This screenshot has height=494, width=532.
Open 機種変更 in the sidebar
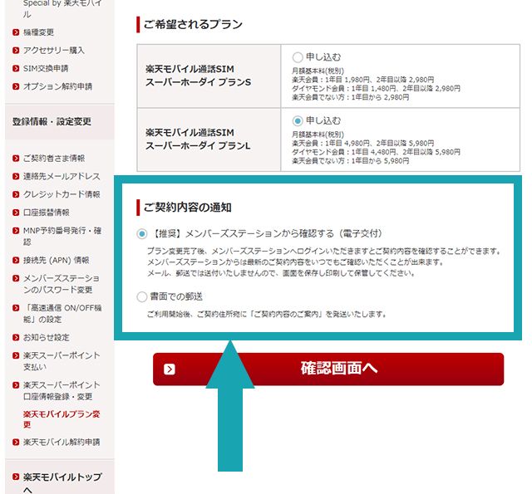pyautogui.click(x=38, y=32)
